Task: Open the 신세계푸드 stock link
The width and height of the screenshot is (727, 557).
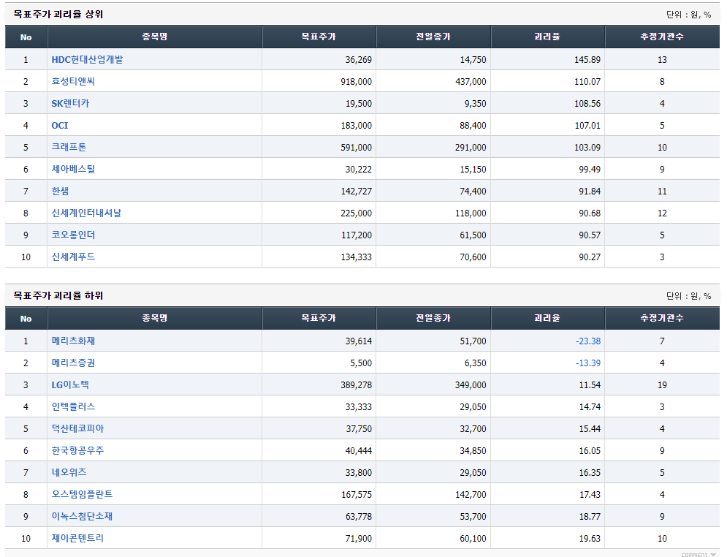Action: (73, 257)
